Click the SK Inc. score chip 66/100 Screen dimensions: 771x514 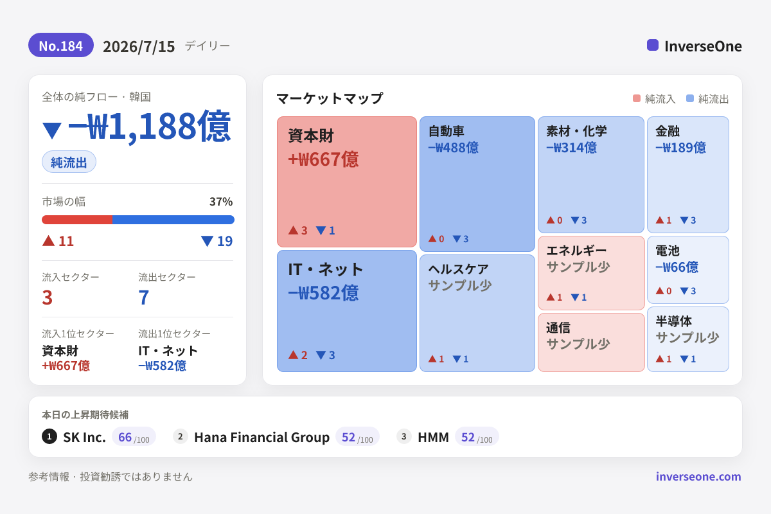click(134, 437)
